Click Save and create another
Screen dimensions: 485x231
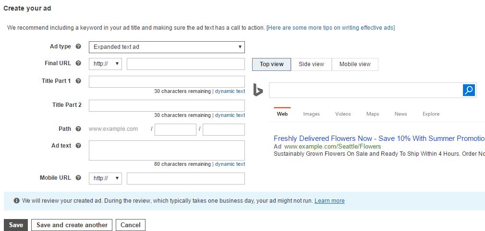(x=72, y=225)
